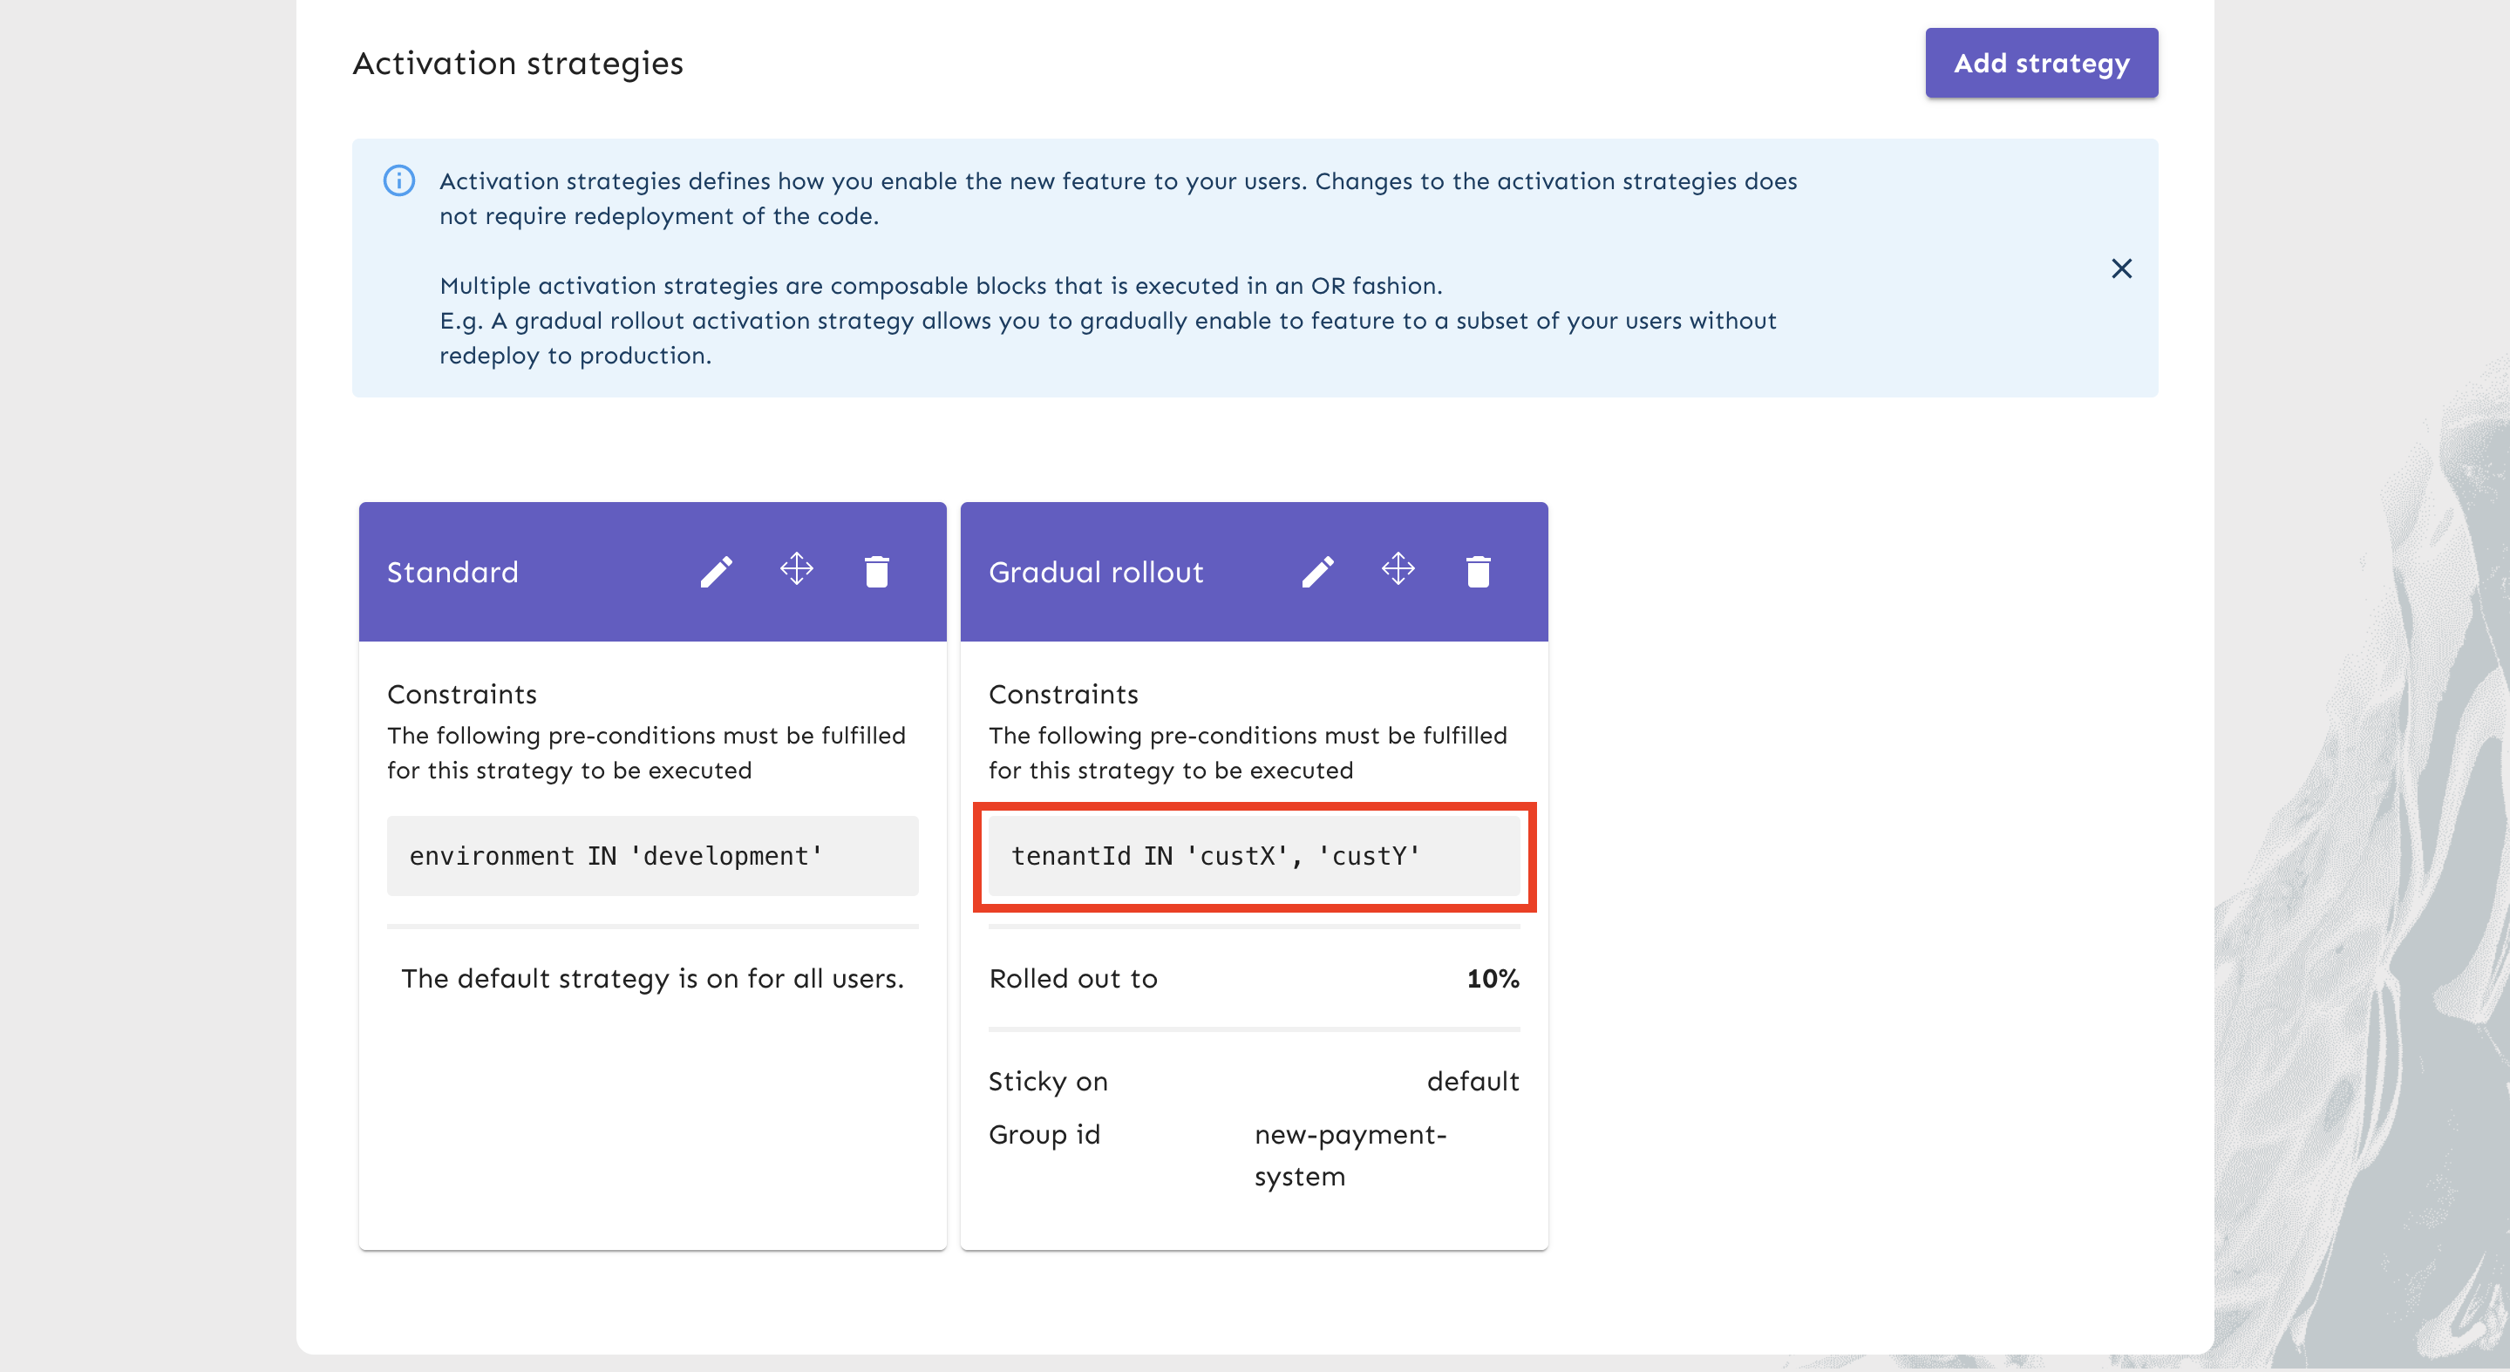Click the new-payment-system group id value
2510x1372 pixels.
coord(1350,1155)
